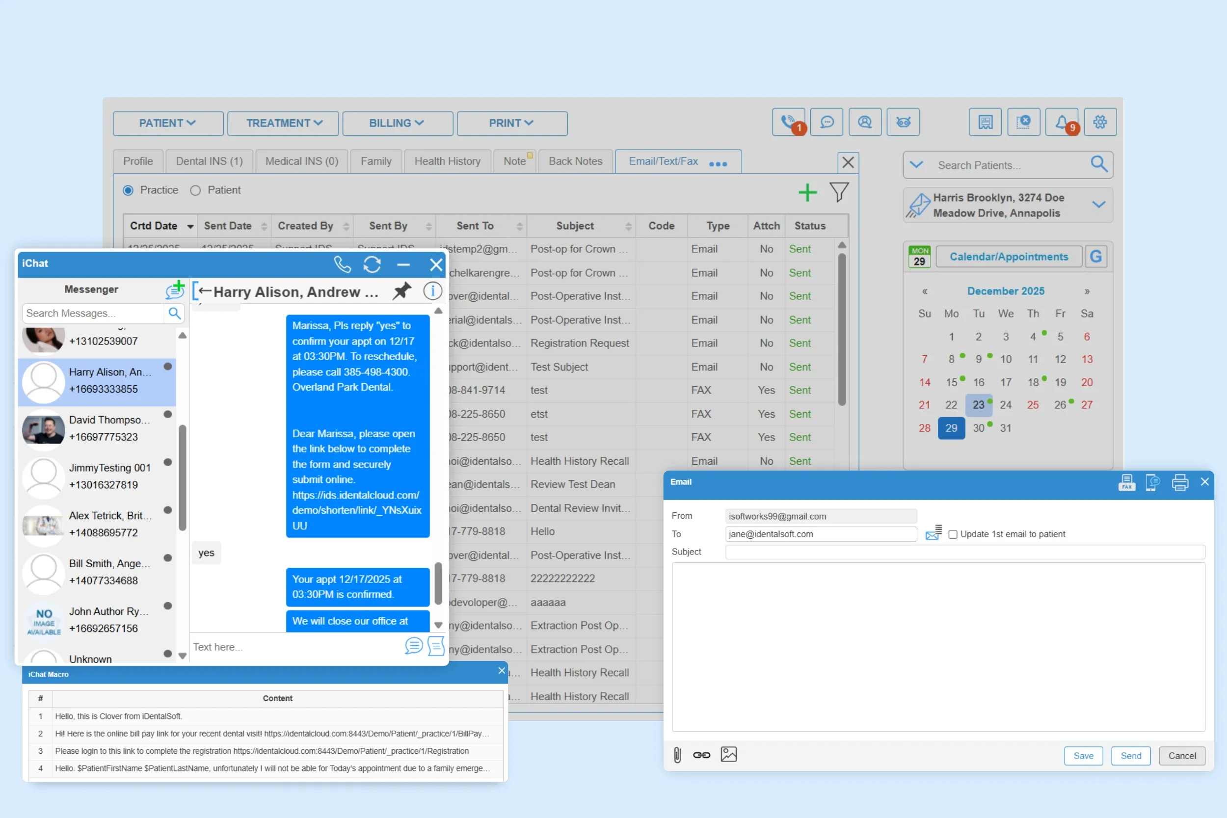Open the phone calls icon with badge
The image size is (1227, 818).
click(x=789, y=122)
